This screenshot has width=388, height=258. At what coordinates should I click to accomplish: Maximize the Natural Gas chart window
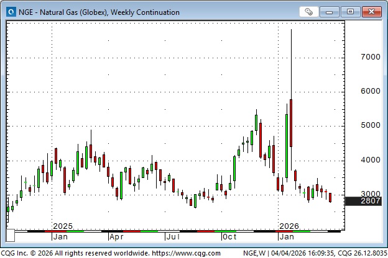click(x=351, y=12)
